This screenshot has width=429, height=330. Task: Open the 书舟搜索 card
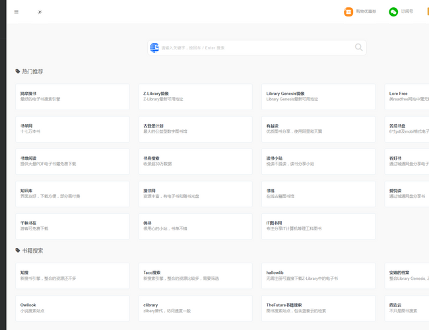[x=195, y=162]
